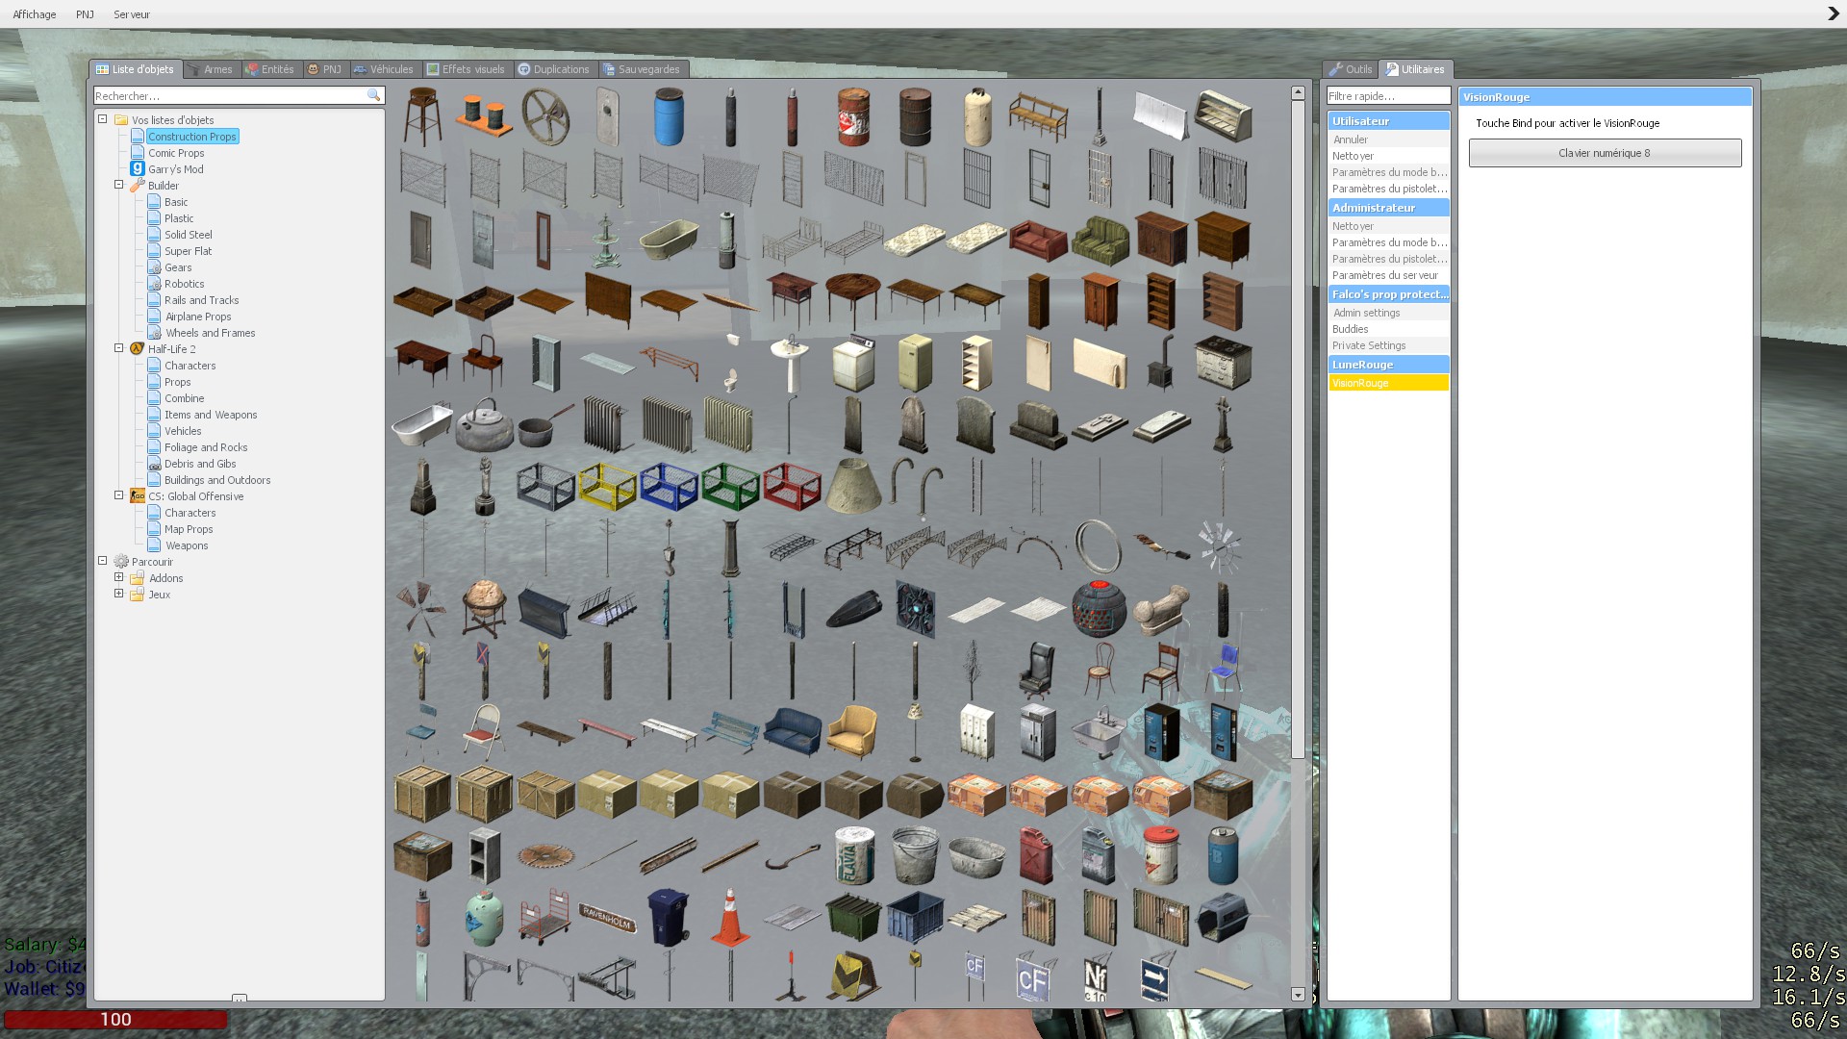This screenshot has height=1039, width=1847.
Task: Switch to the Effets visuels tab
Action: pyautogui.click(x=467, y=69)
